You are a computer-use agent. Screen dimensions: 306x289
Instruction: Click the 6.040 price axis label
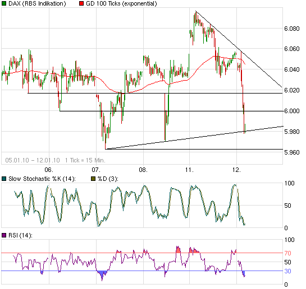tap(292, 69)
